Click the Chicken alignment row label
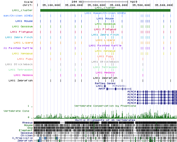177x142 pixels. (27, 135)
